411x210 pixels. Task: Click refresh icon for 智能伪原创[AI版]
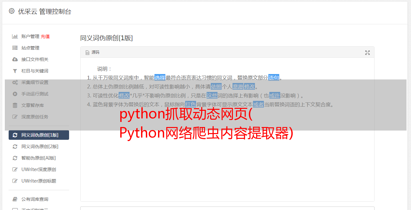(x=15, y=158)
